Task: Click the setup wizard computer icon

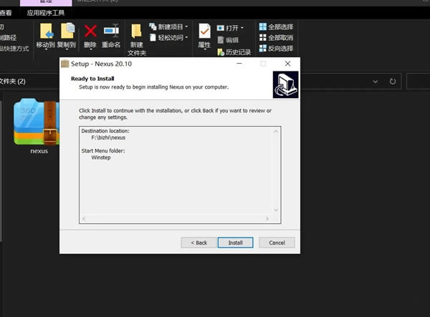Action: [285, 84]
